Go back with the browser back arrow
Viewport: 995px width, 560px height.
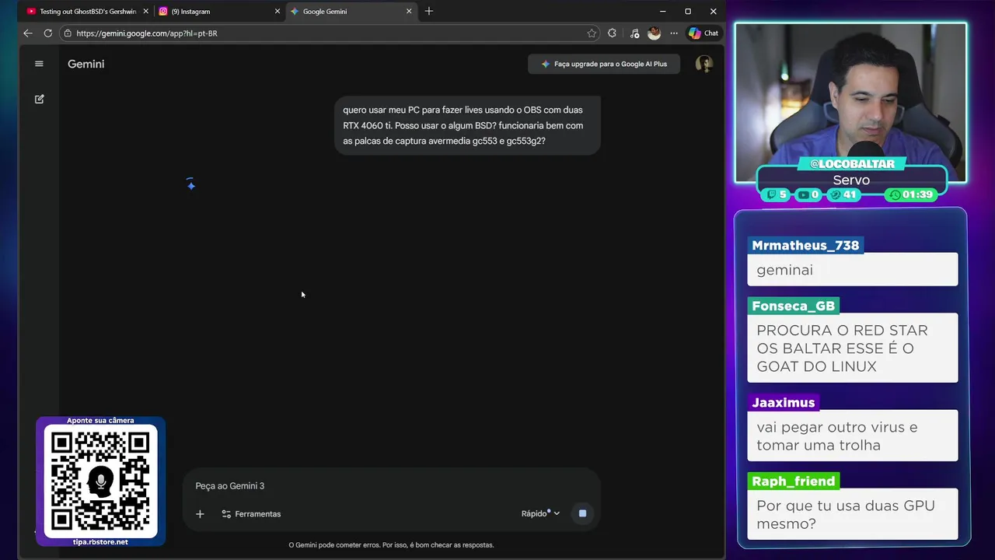coord(28,33)
